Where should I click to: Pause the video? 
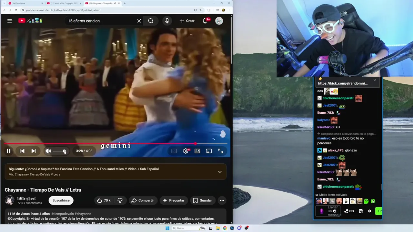[9, 151]
